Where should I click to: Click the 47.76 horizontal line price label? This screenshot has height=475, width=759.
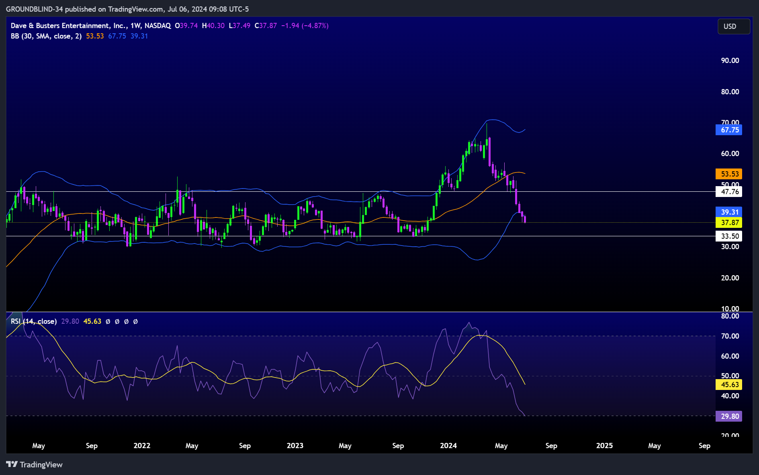point(729,192)
